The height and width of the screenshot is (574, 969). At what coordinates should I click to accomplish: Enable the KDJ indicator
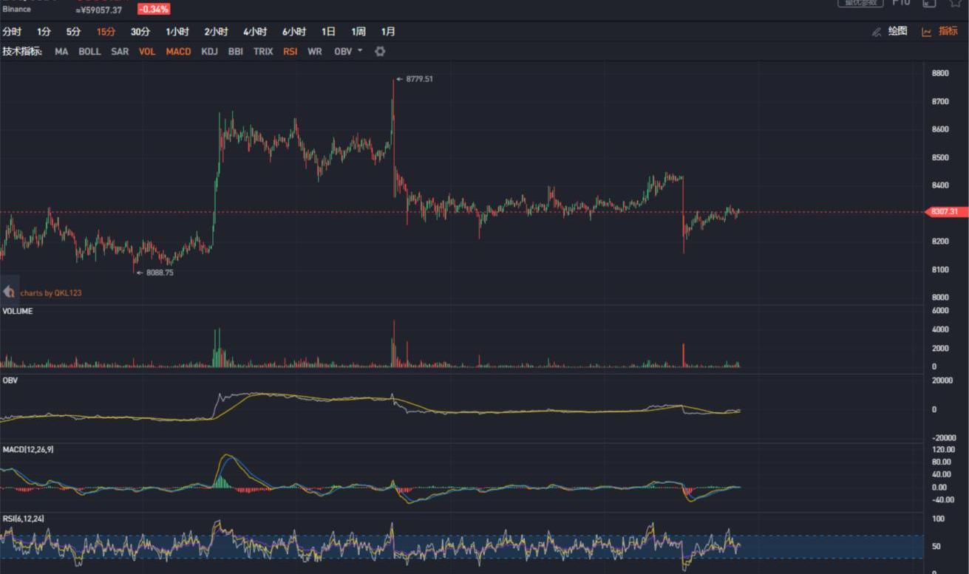click(x=209, y=52)
